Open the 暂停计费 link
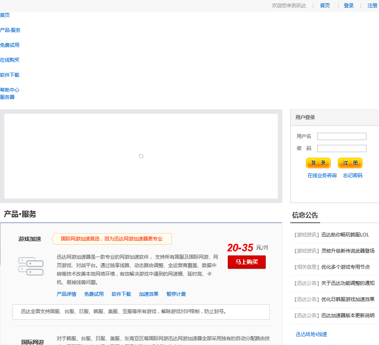Viewport: 379px width, 345px height. click(176, 294)
